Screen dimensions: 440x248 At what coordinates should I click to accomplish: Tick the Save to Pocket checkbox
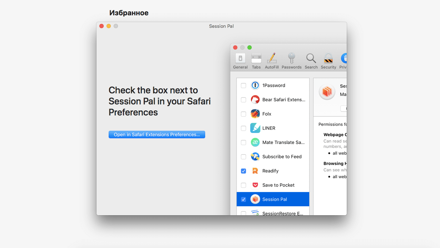pyautogui.click(x=243, y=185)
